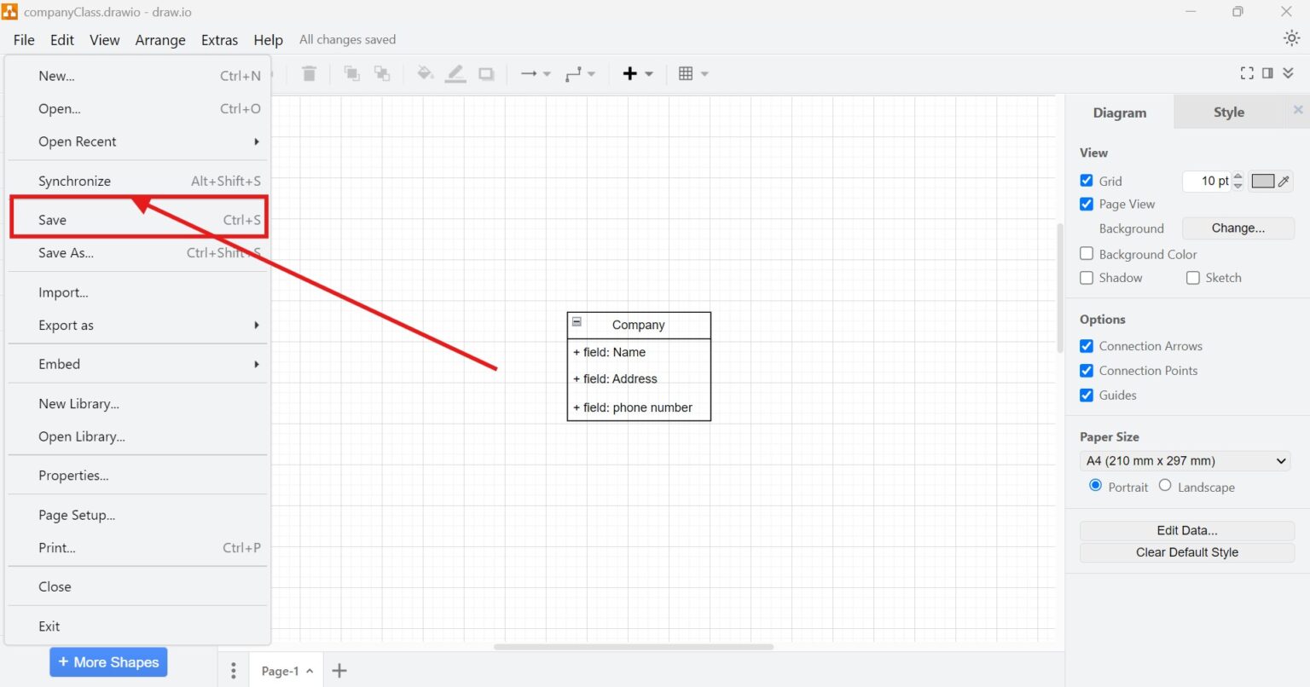Screen dimensions: 1310x687
Task: Disable the Connection Arrows option
Action: [x=1087, y=345]
